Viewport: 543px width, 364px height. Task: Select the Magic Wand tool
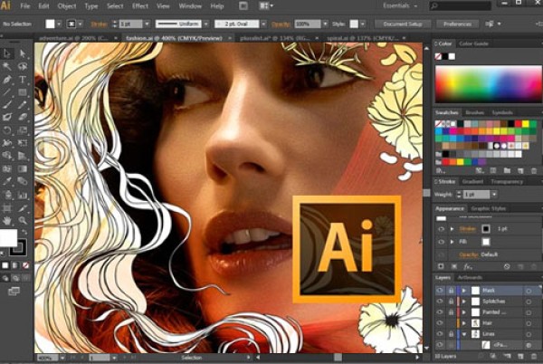tap(7, 66)
